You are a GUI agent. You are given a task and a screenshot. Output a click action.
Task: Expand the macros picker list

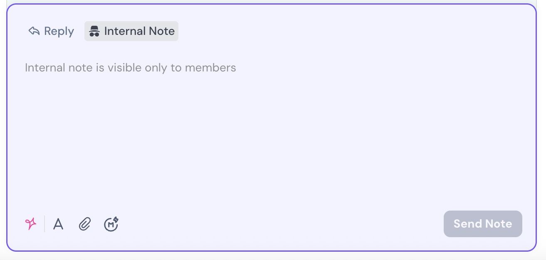pos(111,224)
